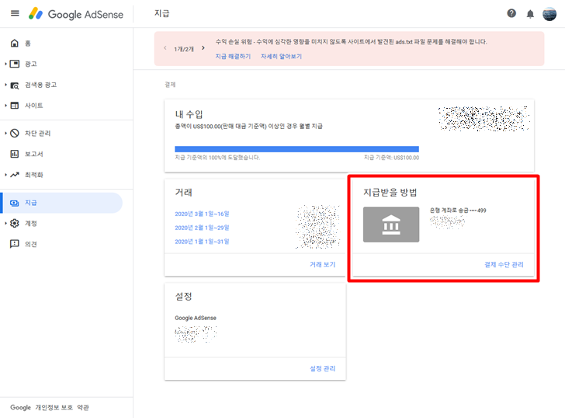565x418 pixels.
Task: Click the 의견 feedback icon
Action: [14, 244]
